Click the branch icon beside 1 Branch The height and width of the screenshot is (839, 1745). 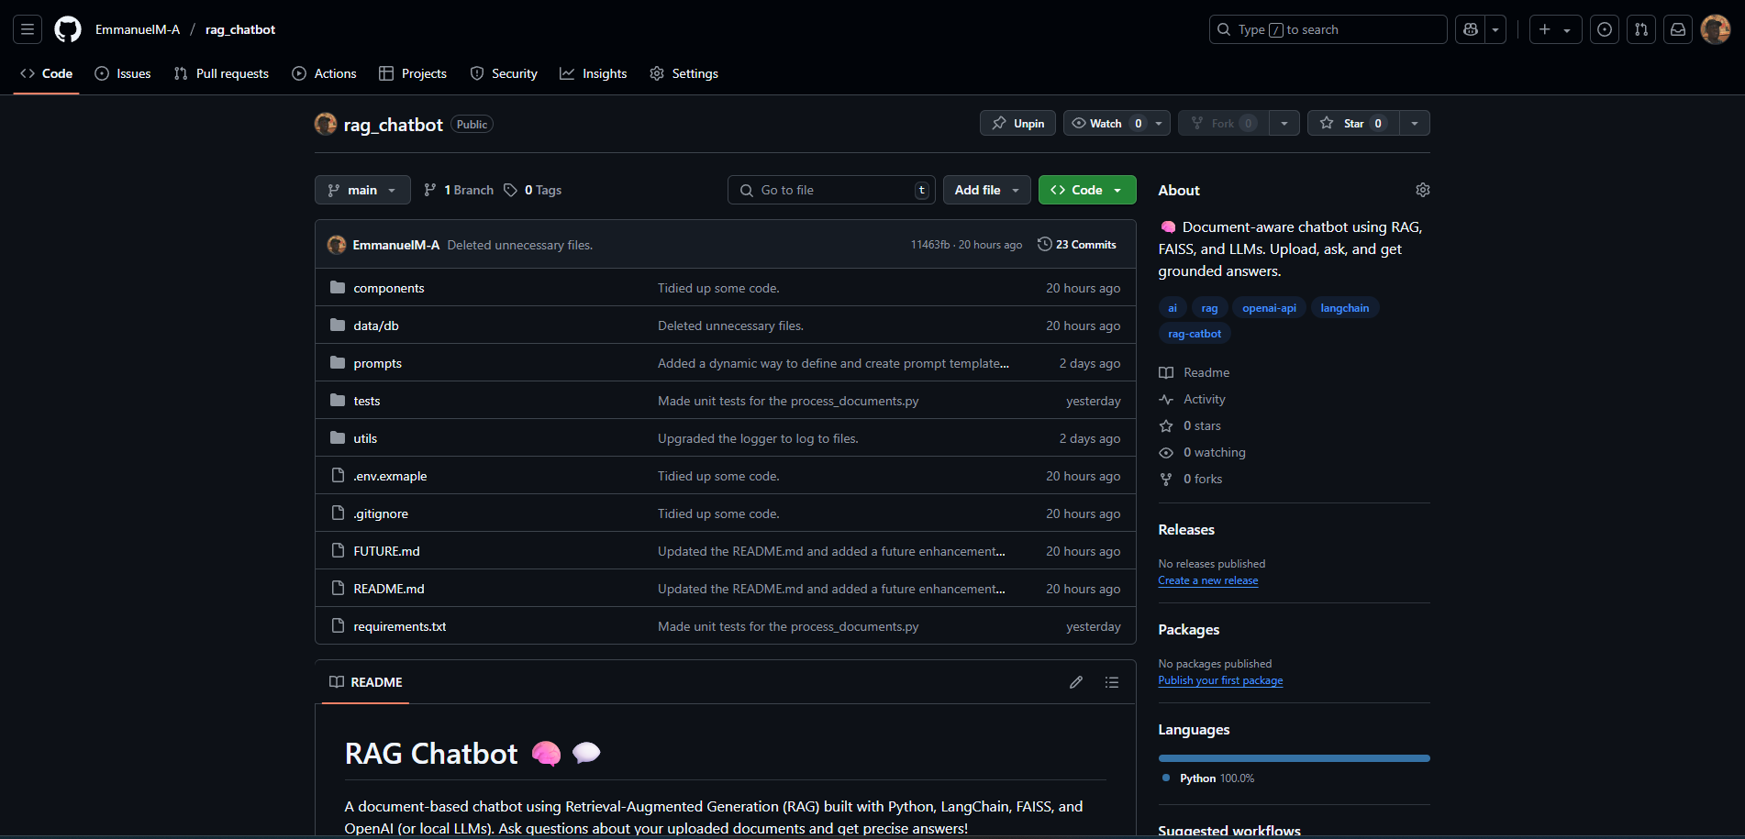pyautogui.click(x=430, y=190)
